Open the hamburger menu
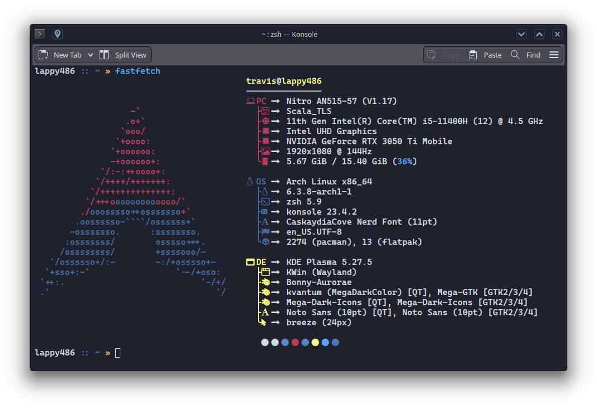 553,55
